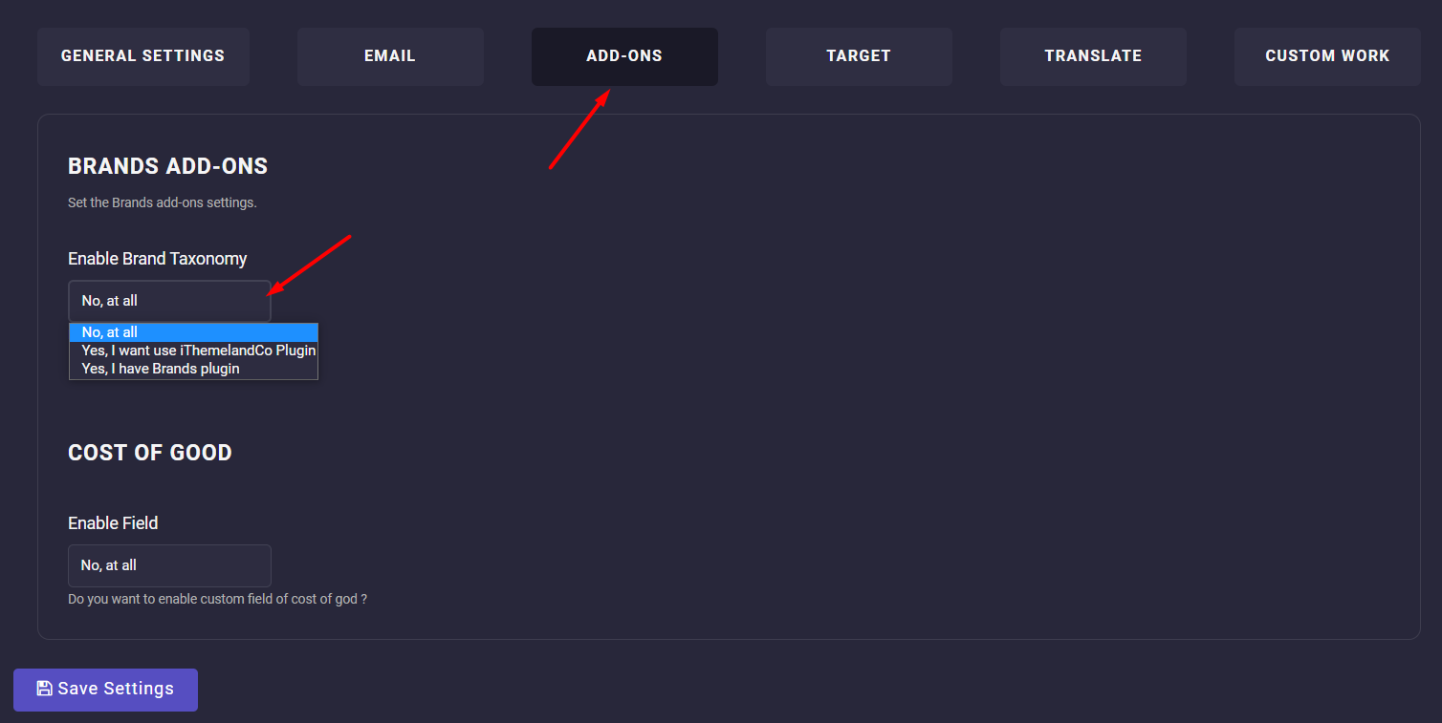
Task: Click the floppy disk icon on Save Settings
Action: (44, 689)
